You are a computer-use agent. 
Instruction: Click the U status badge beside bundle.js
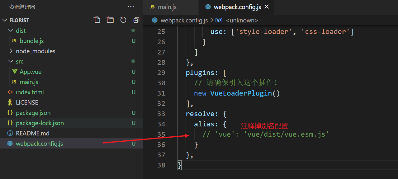pos(134,41)
